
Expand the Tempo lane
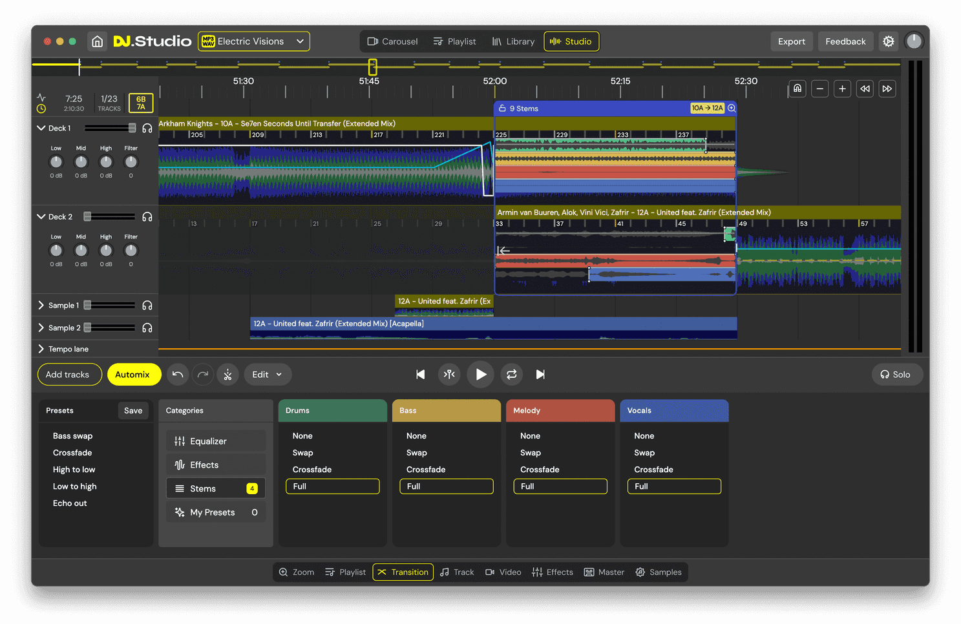point(41,349)
